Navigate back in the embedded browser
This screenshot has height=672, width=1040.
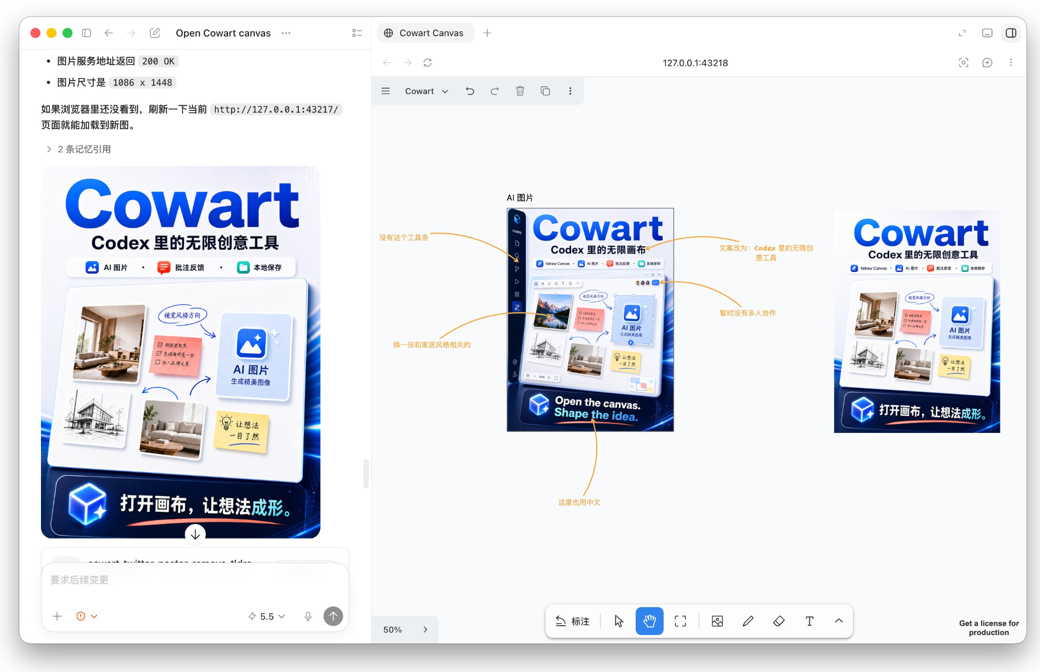[387, 63]
